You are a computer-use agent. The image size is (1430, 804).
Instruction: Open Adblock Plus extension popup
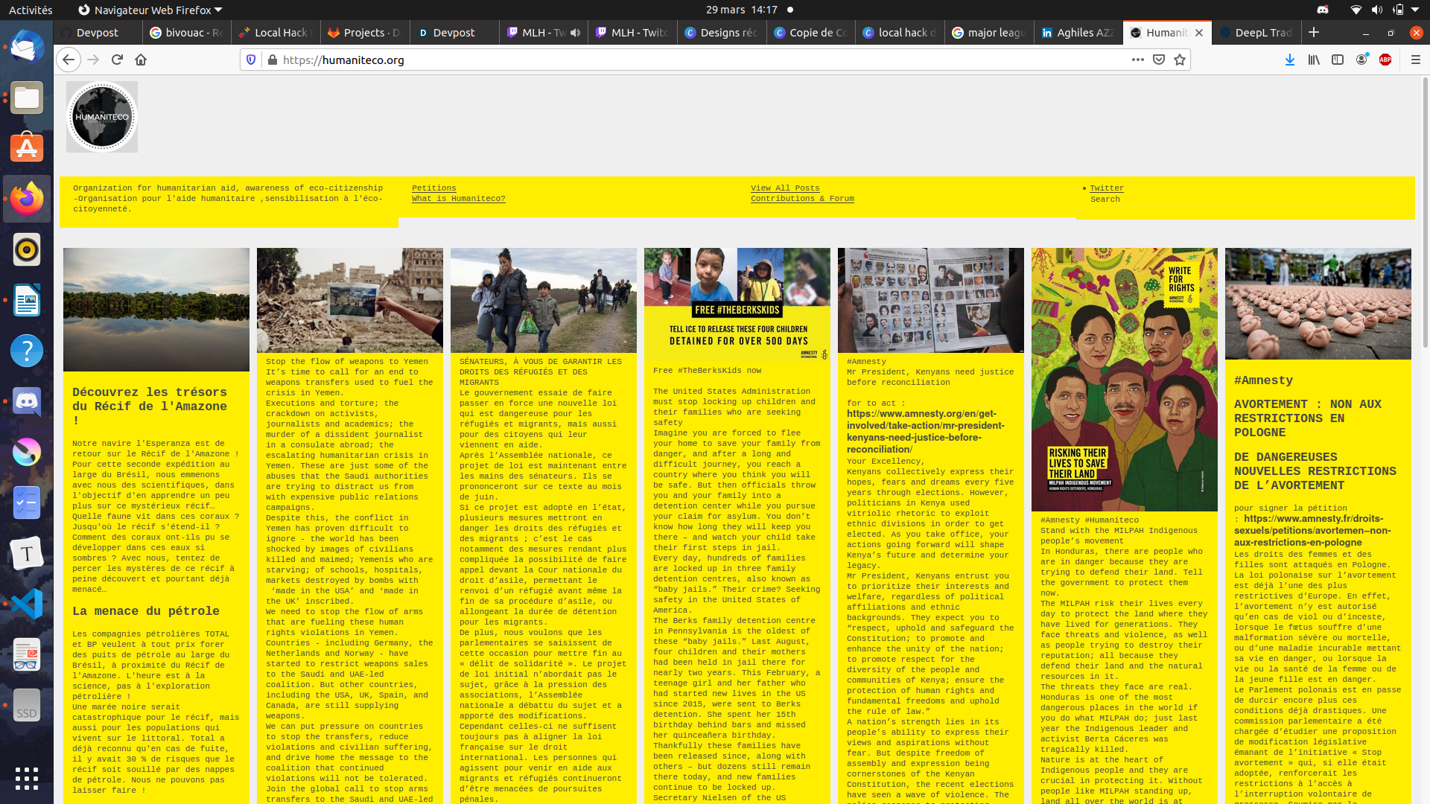pos(1385,60)
